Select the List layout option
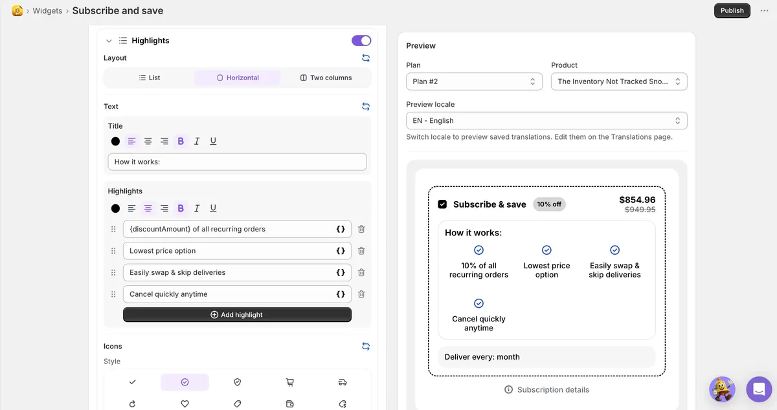 (x=150, y=78)
